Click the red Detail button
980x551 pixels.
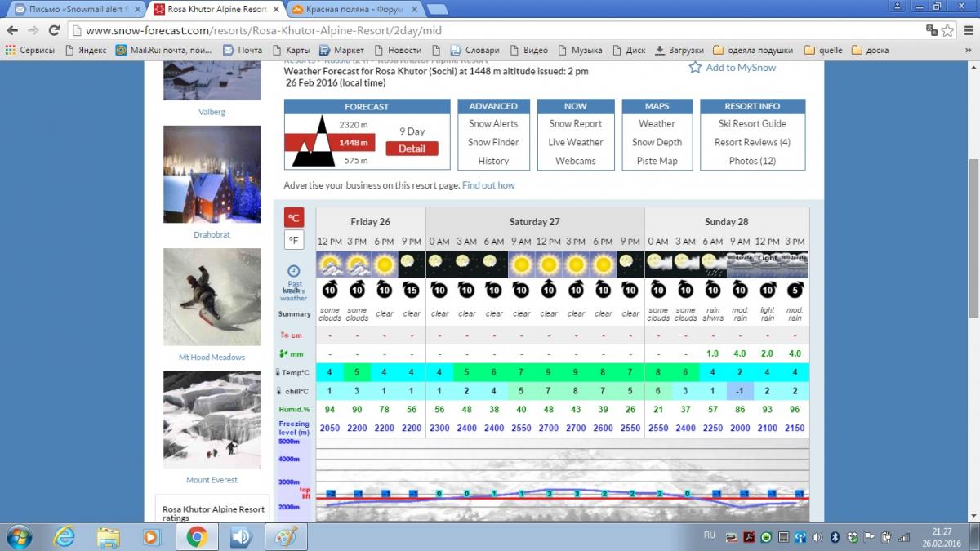click(412, 149)
